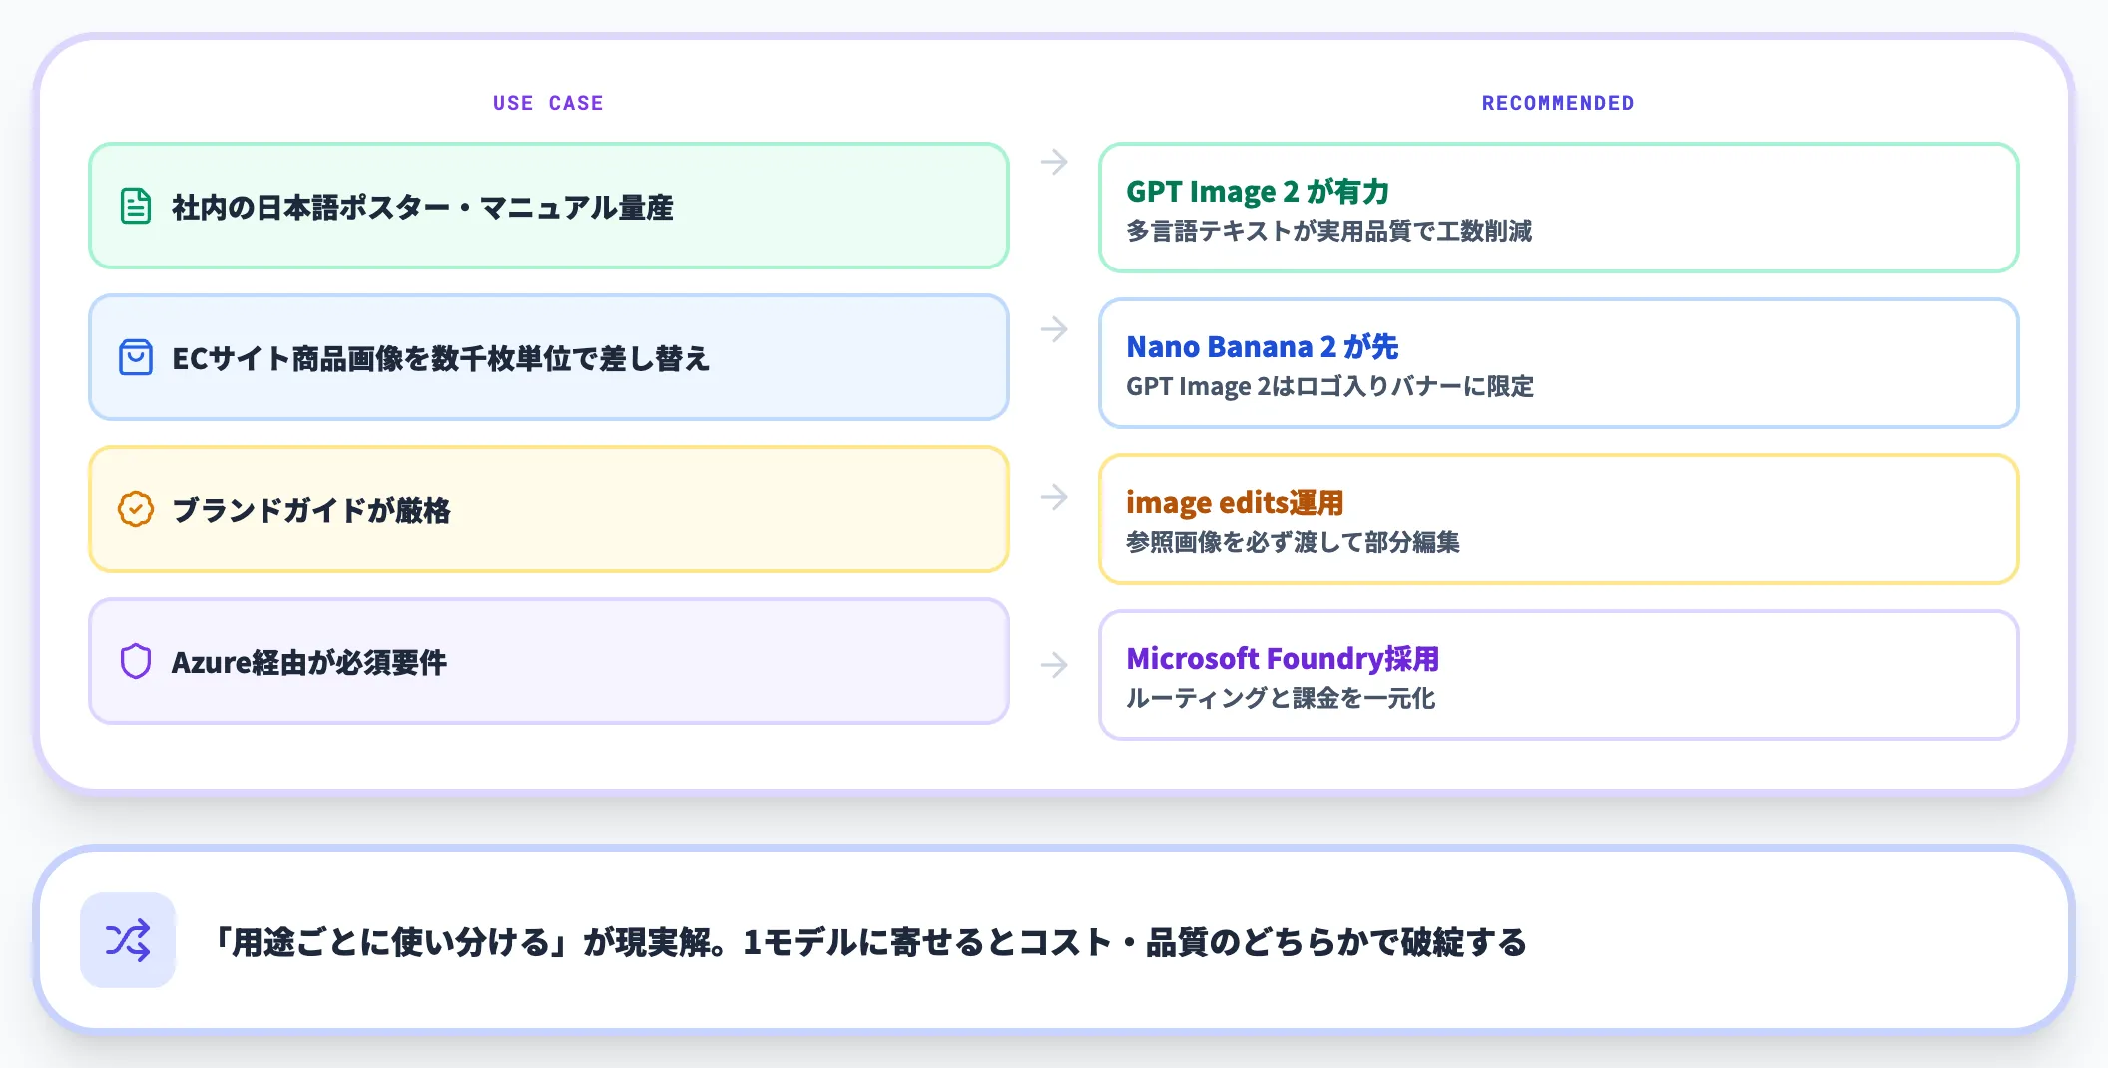
Task: Click the Nano Banana 2 が先 heading
Action: click(x=1263, y=346)
